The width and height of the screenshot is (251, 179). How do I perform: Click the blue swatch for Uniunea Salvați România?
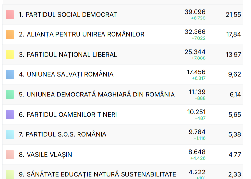[x=10, y=74]
